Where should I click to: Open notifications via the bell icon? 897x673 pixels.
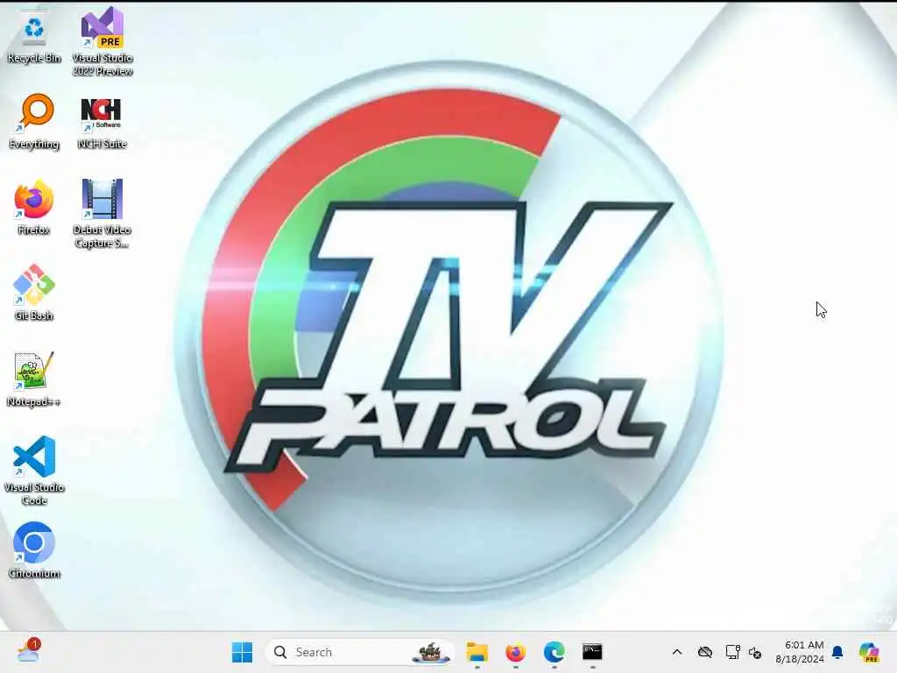point(837,652)
